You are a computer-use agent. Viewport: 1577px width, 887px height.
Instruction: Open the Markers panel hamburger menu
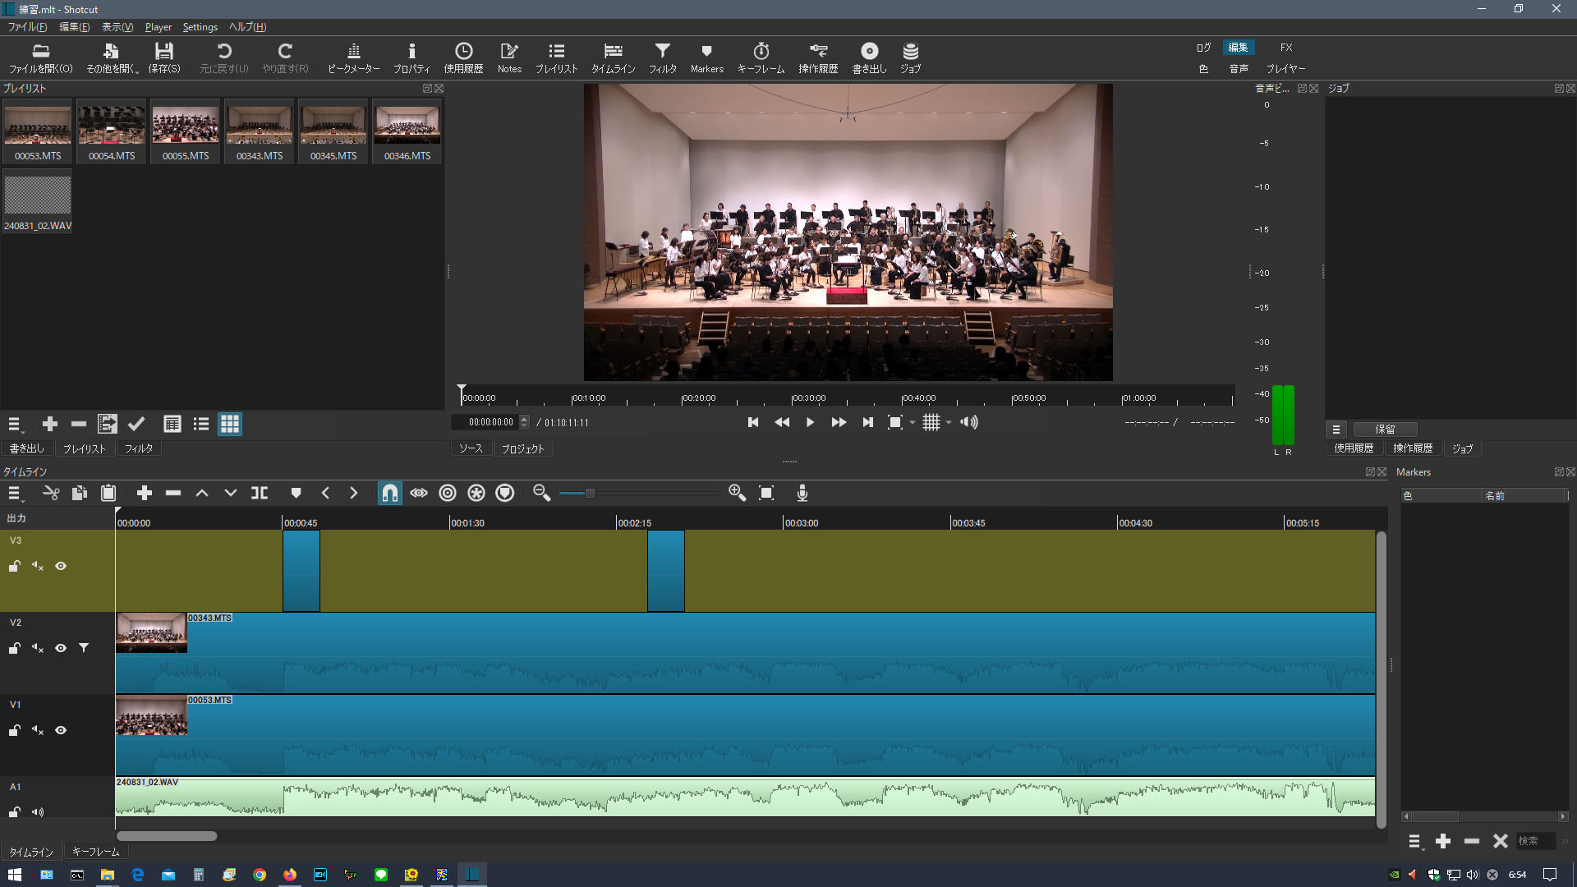coord(1414,841)
